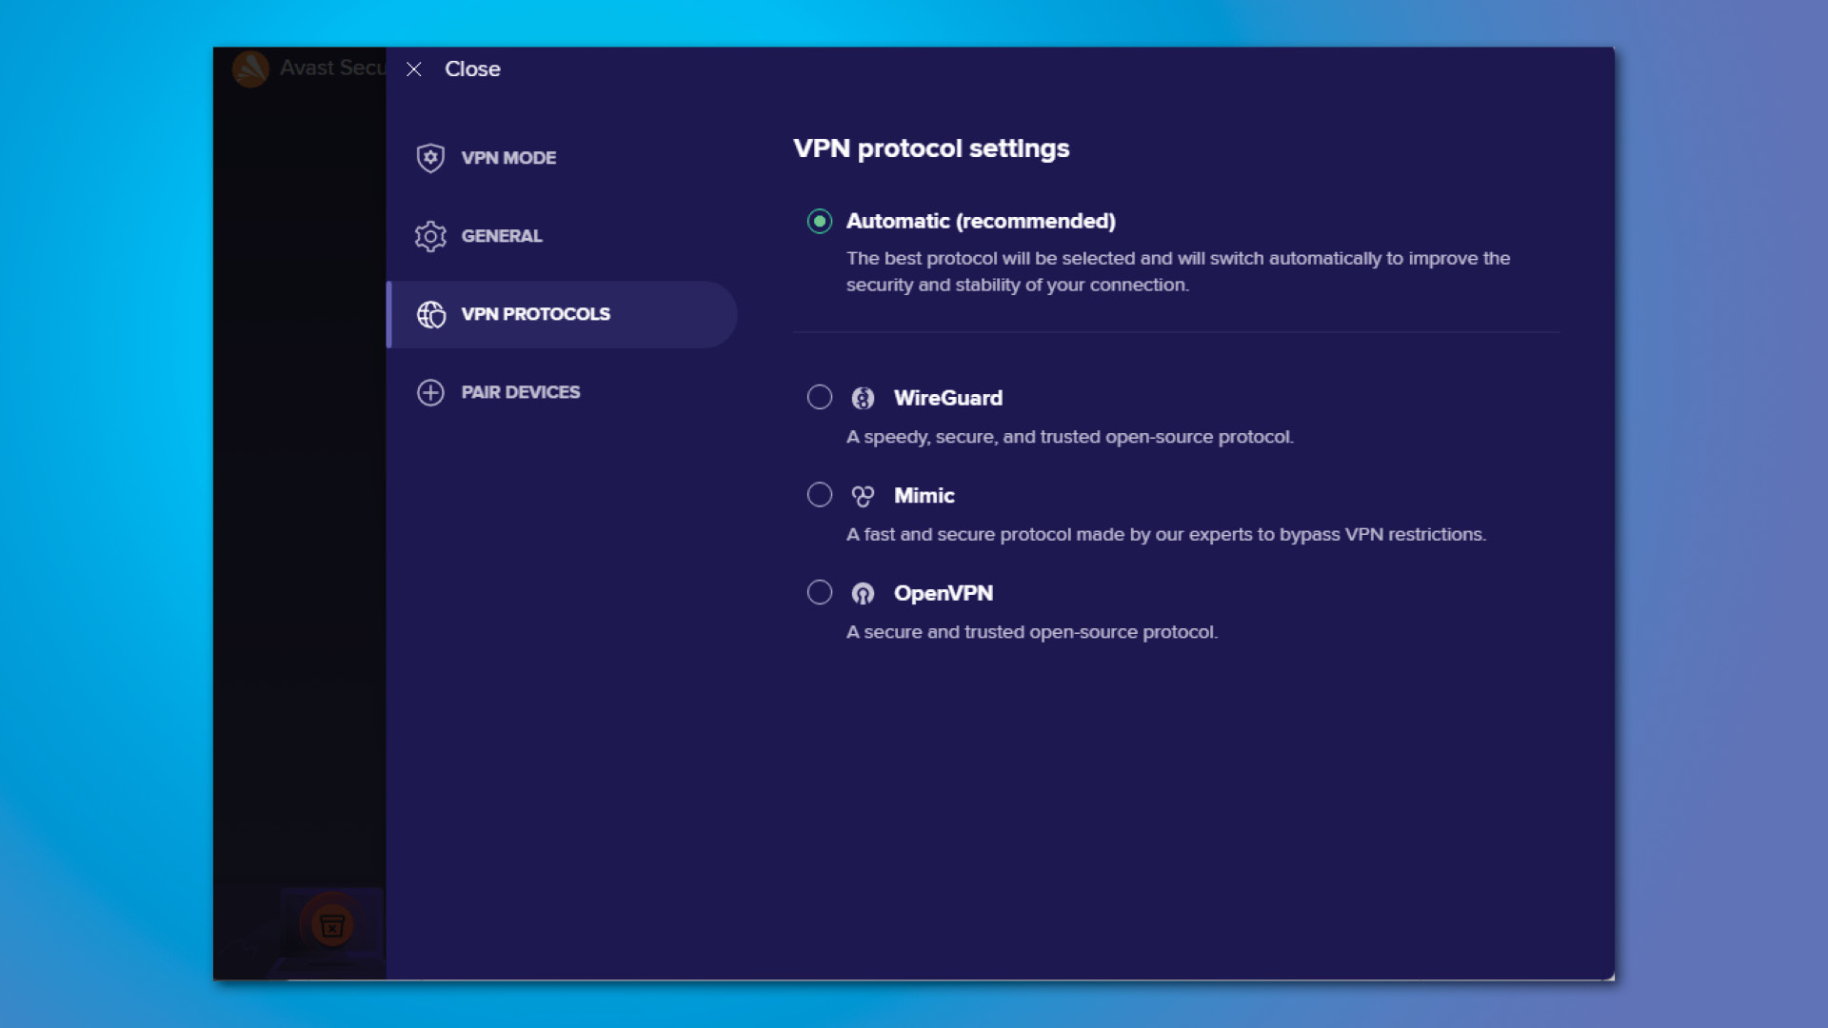The width and height of the screenshot is (1828, 1028).
Task: Select the Mimic radio button
Action: [820, 496]
